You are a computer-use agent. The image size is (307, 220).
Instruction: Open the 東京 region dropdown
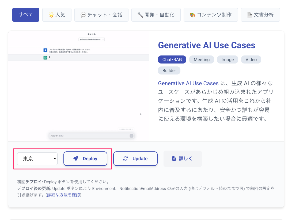tap(37, 159)
